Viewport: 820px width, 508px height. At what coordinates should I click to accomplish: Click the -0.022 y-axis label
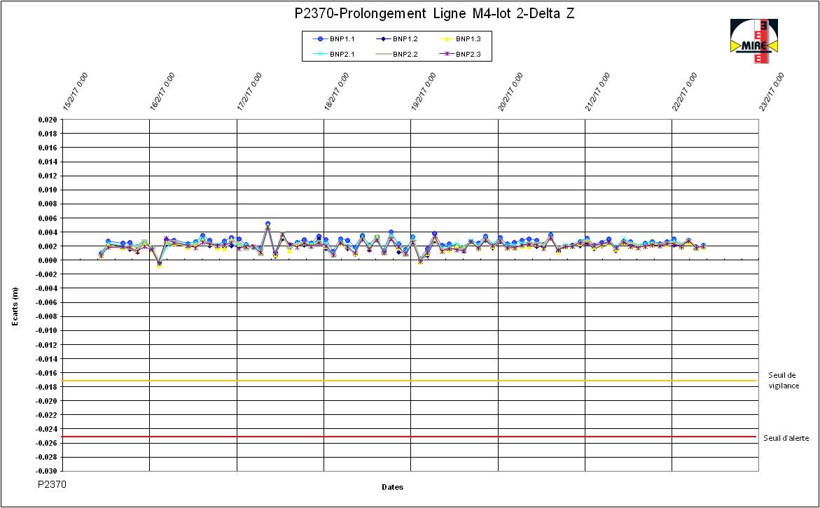click(48, 415)
